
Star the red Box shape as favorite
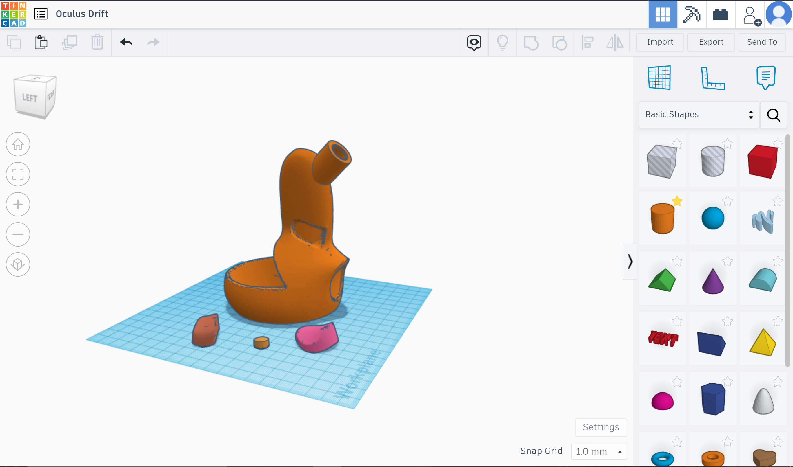pos(779,144)
